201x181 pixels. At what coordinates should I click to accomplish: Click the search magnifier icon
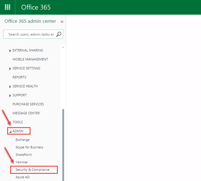click(x=59, y=34)
